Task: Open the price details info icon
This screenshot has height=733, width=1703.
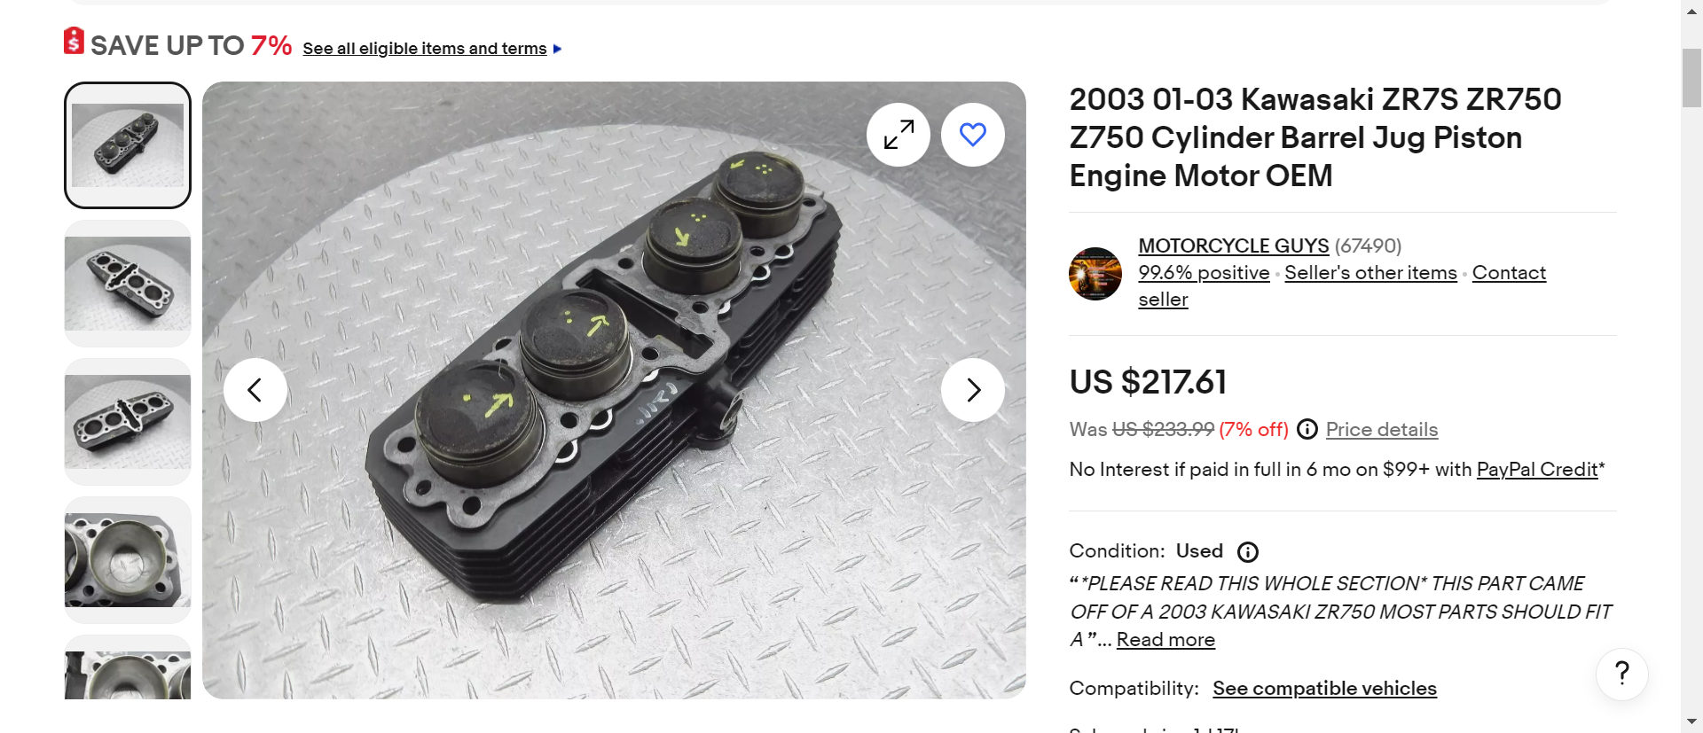Action: 1307,430
